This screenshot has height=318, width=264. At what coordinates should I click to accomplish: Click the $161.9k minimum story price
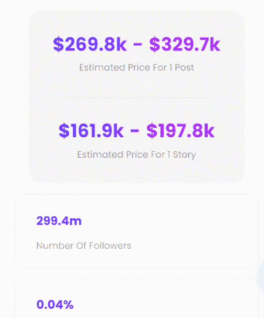[x=91, y=131]
